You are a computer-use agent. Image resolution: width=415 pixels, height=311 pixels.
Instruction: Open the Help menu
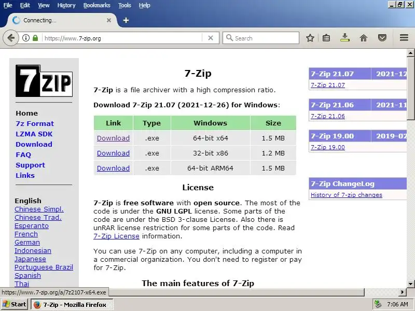point(144,5)
